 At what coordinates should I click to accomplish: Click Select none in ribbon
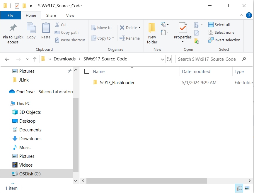pos(221,32)
